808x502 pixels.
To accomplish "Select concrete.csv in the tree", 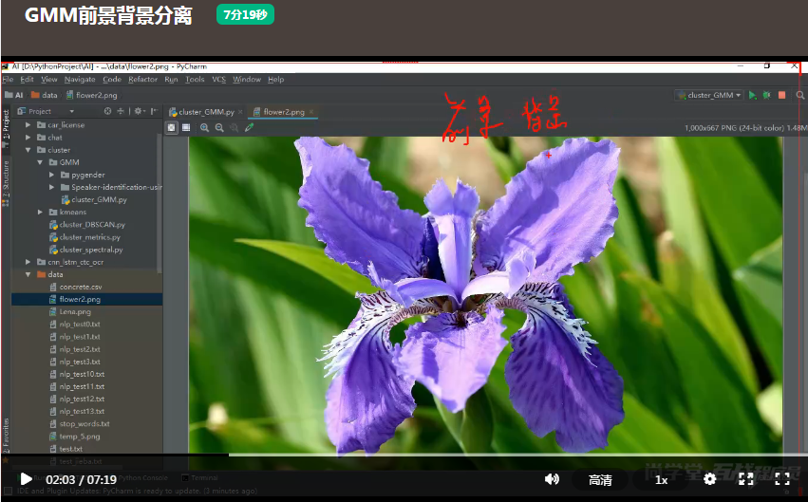I will click(x=76, y=287).
